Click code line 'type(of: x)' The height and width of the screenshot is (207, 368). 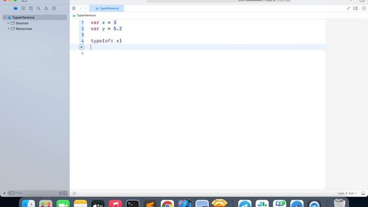click(x=106, y=41)
